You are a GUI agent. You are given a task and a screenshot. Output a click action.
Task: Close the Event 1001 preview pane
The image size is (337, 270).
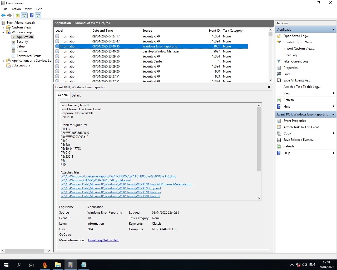click(269, 87)
